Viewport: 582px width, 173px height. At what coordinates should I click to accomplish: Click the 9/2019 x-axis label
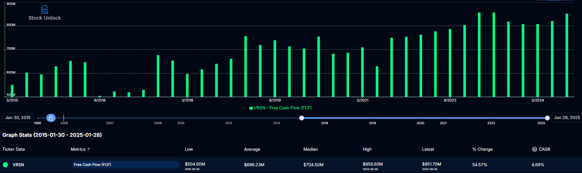click(275, 100)
